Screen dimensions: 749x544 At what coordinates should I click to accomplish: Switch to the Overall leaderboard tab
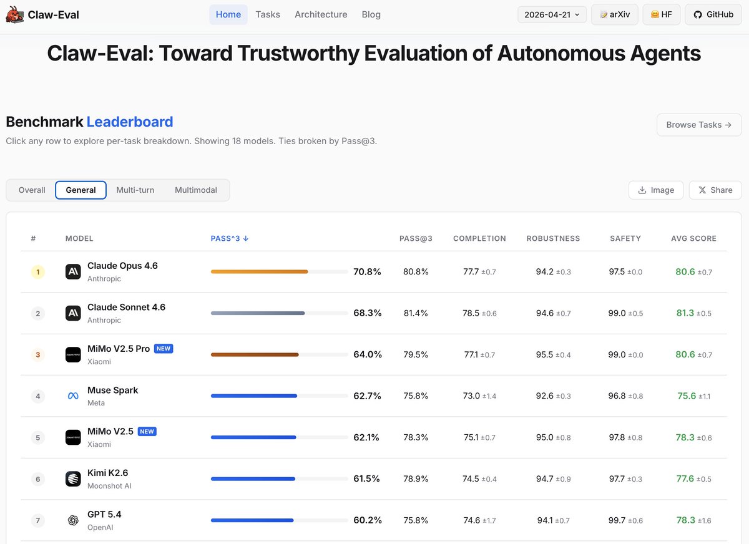click(32, 190)
